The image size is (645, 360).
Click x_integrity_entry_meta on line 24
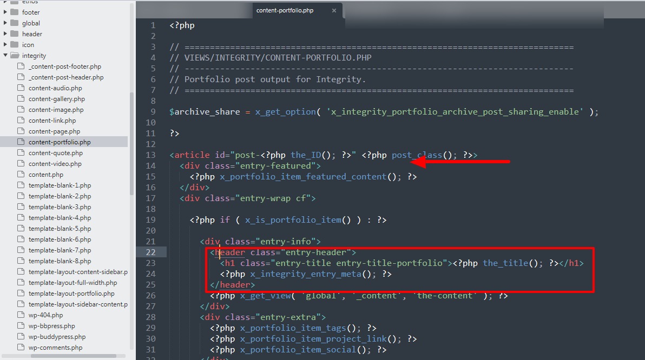[306, 274]
